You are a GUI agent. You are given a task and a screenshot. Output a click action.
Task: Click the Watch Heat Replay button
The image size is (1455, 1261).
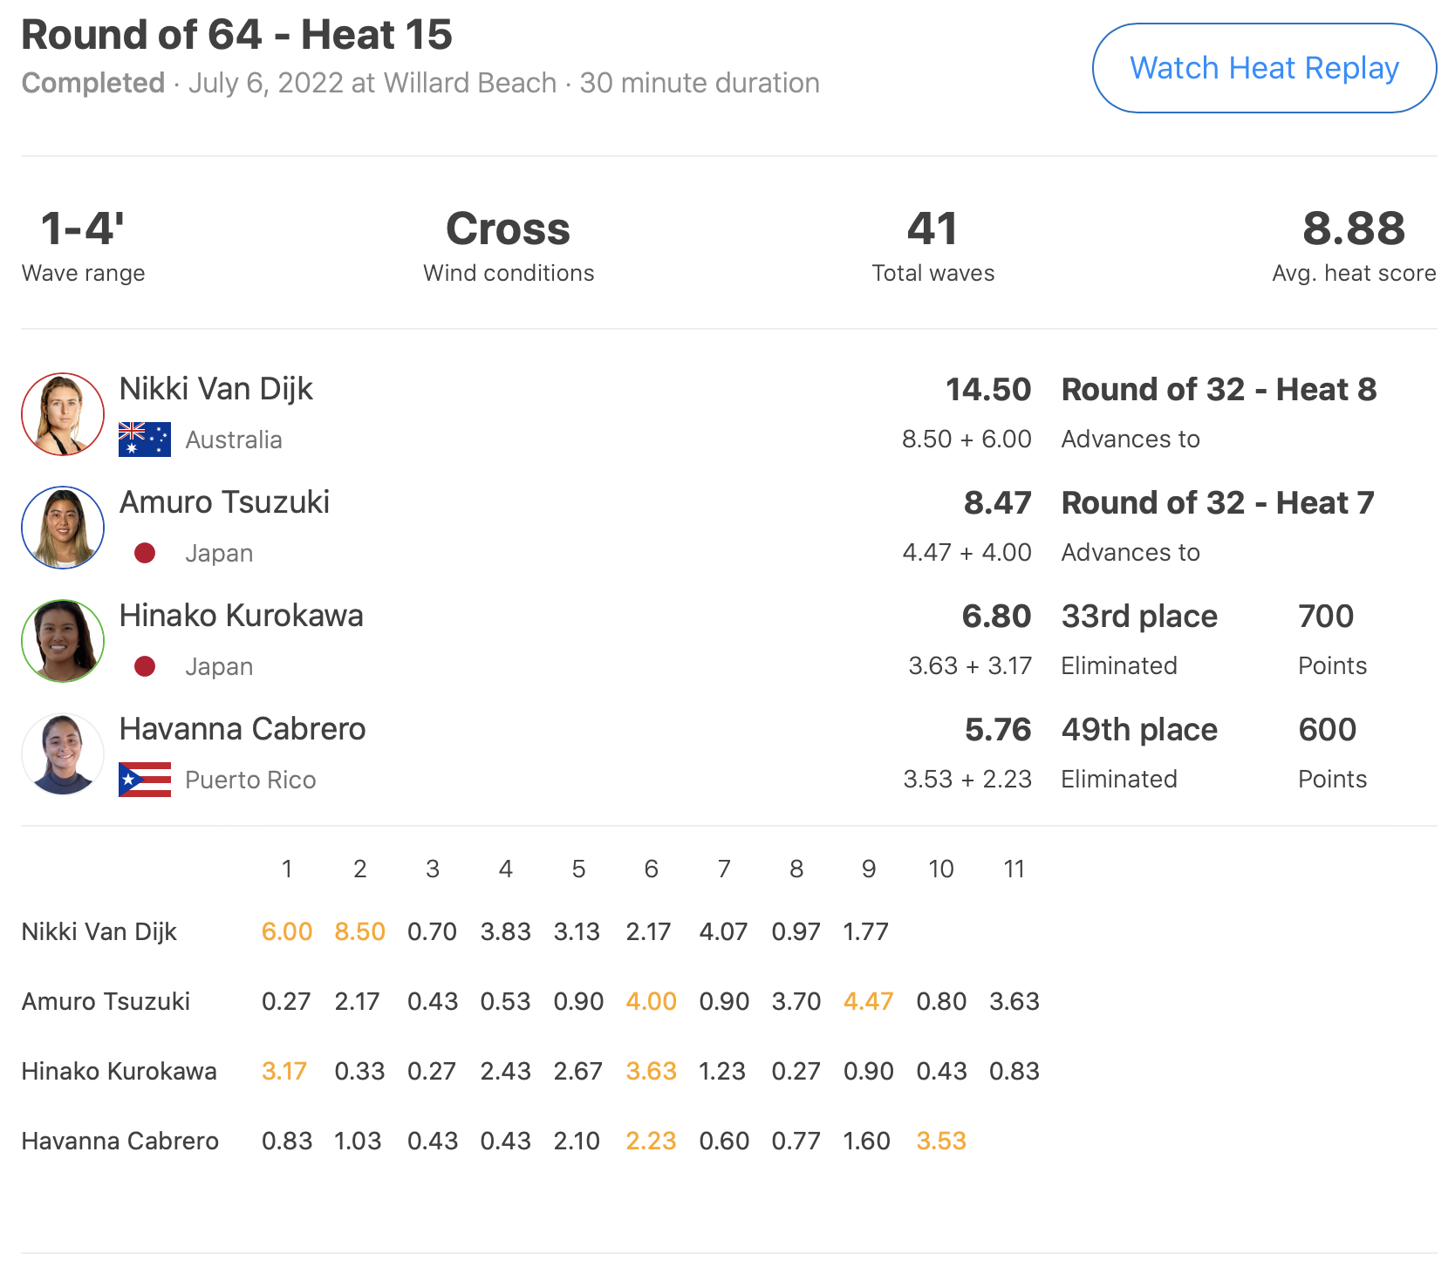coord(1264,68)
